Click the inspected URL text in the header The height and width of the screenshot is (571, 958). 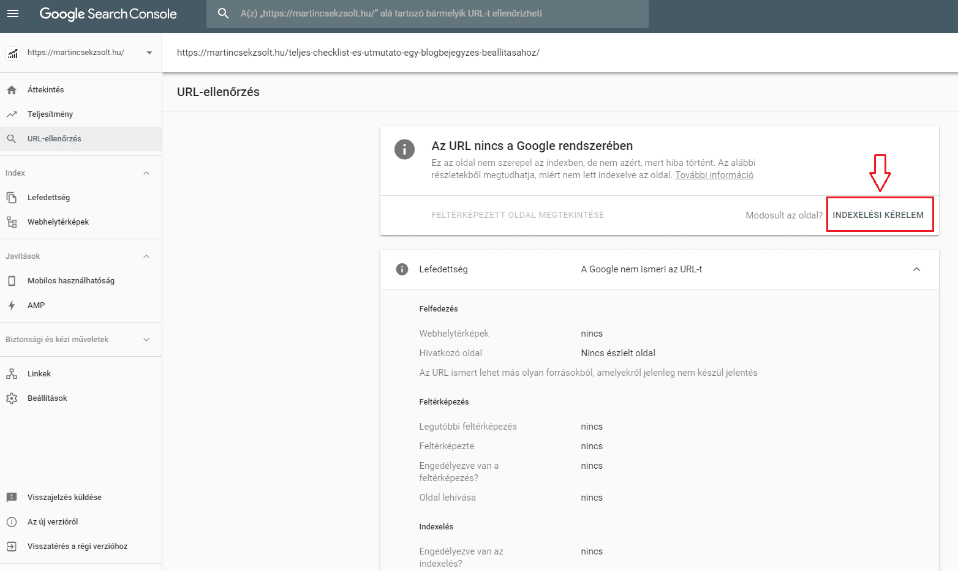(x=358, y=53)
